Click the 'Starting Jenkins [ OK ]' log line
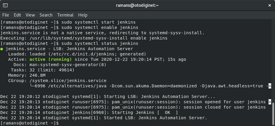The image size is (275, 126). (x=89, y=112)
